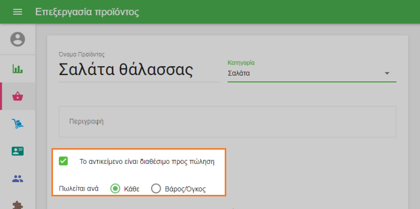Click the Όνομα Προϊόντος field label
The width and height of the screenshot is (420, 209).
(x=82, y=55)
